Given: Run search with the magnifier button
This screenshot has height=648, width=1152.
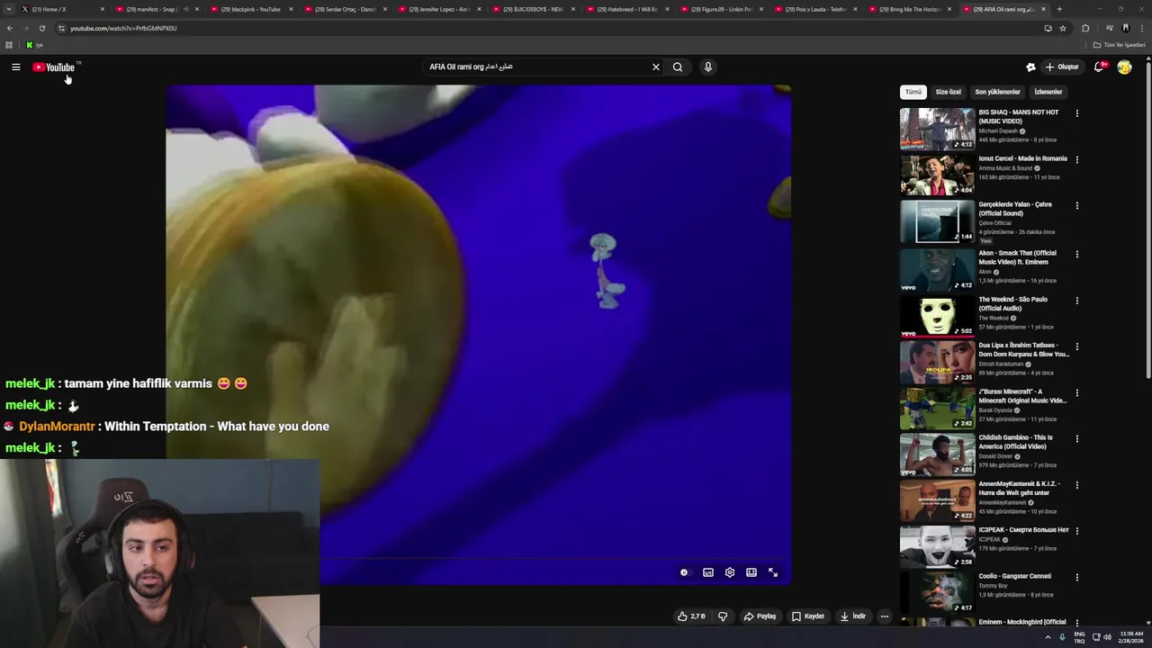Looking at the screenshot, I should (x=678, y=67).
